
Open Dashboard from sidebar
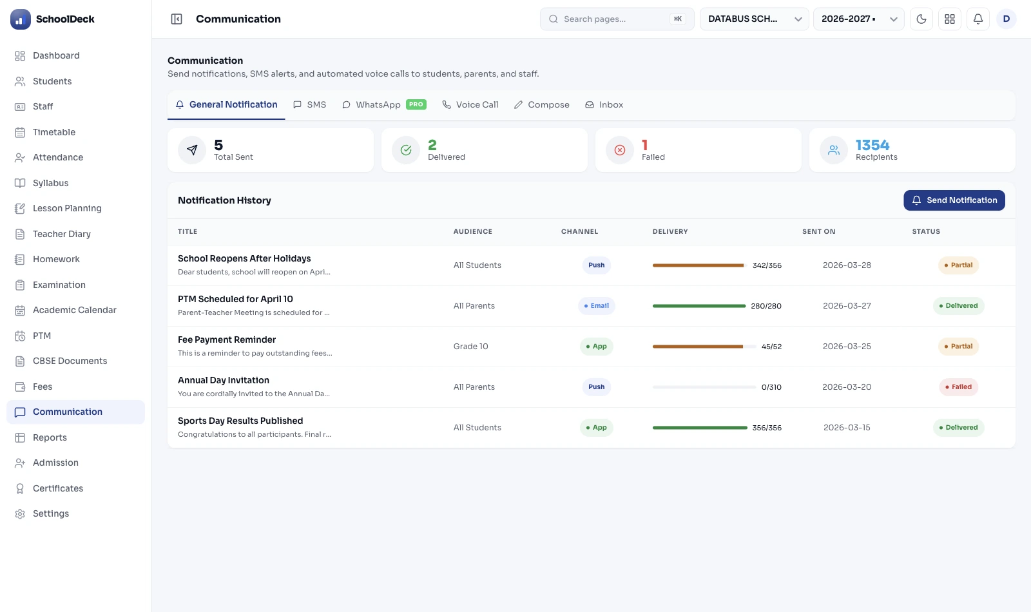point(75,55)
